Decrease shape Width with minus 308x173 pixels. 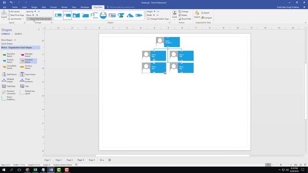point(157,15)
